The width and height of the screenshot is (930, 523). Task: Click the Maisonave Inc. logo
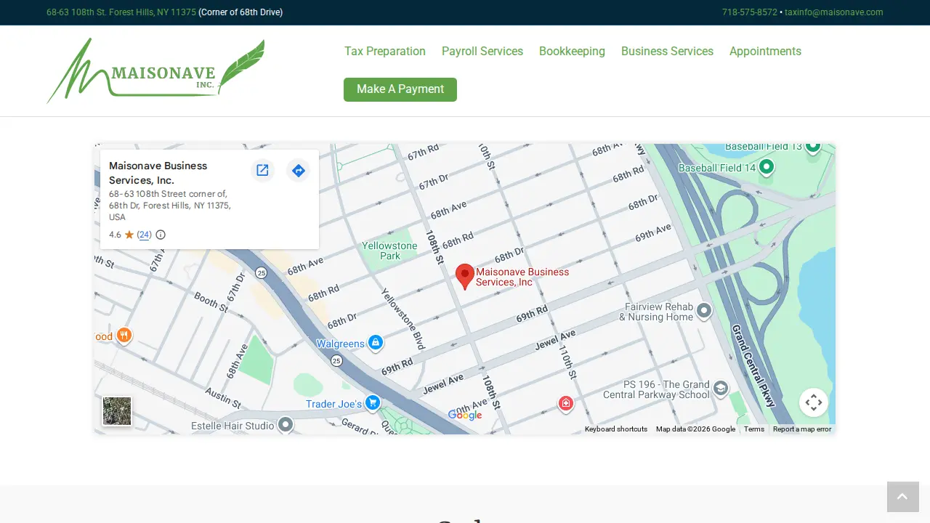pos(155,70)
